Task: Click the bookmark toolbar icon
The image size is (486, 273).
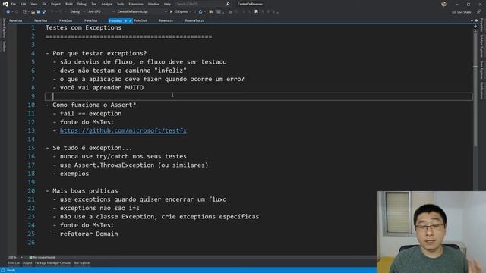Action: pos(256,12)
